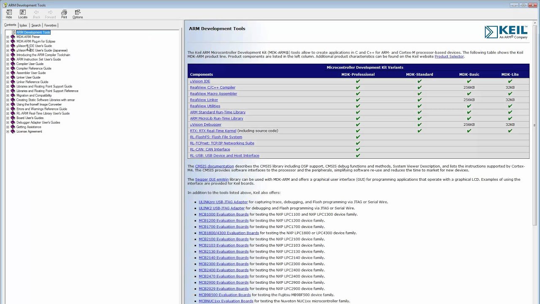Open the RealView Macro Assembler link
Image resolution: width=540 pixels, height=304 pixels.
click(x=213, y=94)
